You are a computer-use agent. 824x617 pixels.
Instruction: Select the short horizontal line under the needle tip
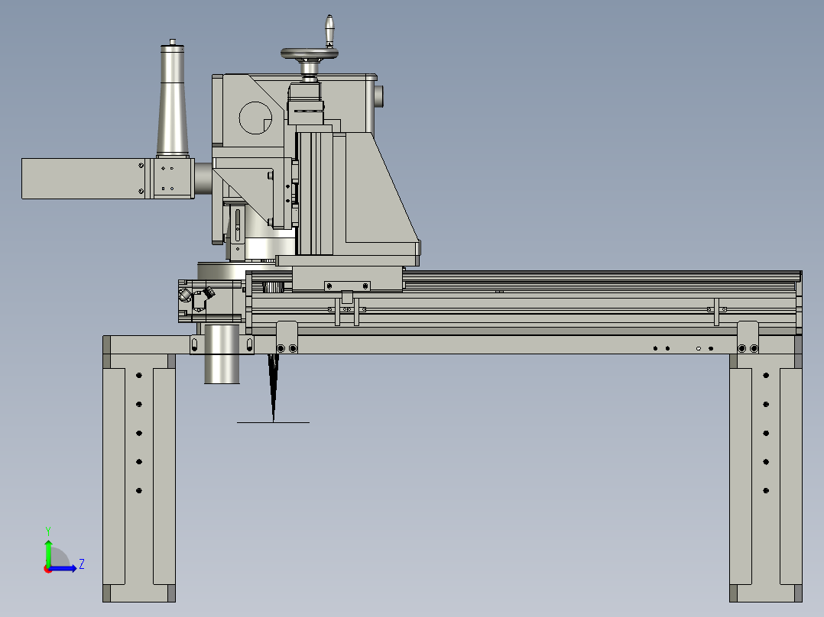274,422
